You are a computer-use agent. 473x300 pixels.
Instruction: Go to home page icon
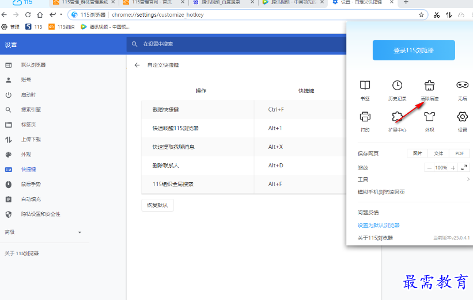[x=40, y=15]
